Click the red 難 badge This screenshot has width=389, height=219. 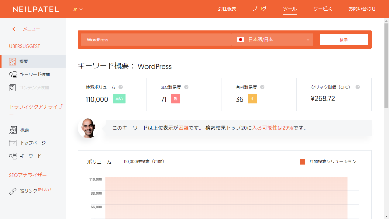tap(176, 99)
